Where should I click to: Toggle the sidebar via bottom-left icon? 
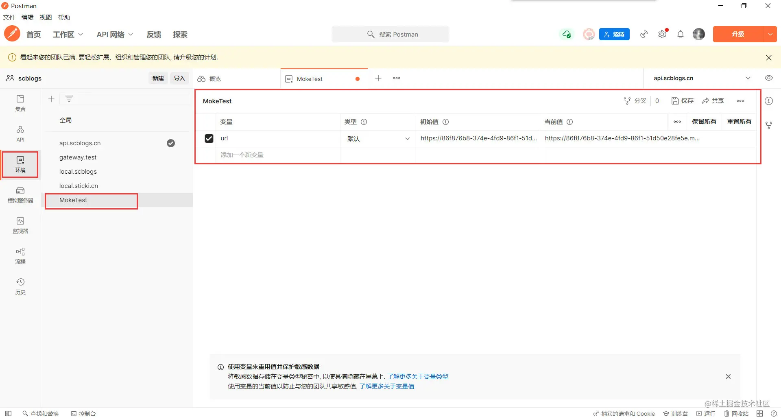click(x=8, y=413)
